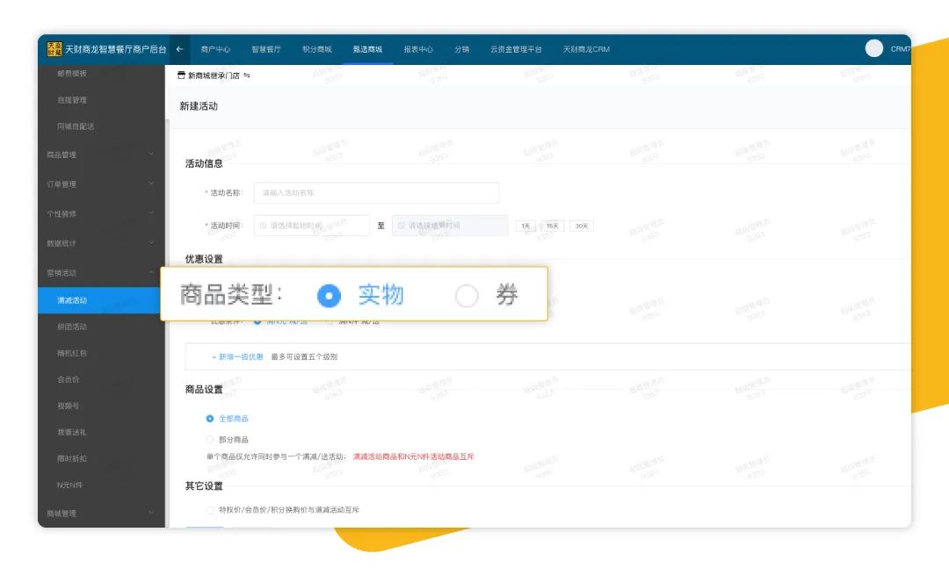This screenshot has height=568, width=949.
Task: Click the 最多可设置五个级别 hint text
Action: click(x=304, y=357)
